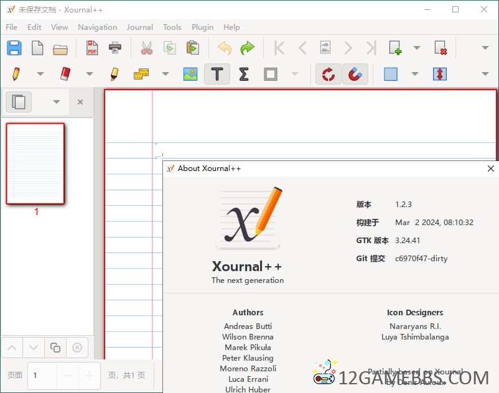Open the selection tool dropdown arrow
Image resolution: width=499 pixels, height=393 pixels.
[x=414, y=74]
